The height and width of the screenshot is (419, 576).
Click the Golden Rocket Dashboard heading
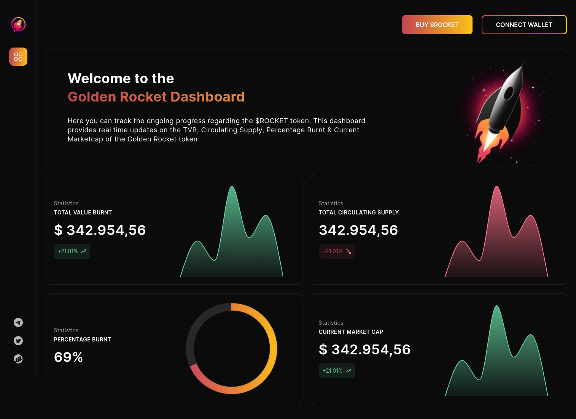(156, 97)
